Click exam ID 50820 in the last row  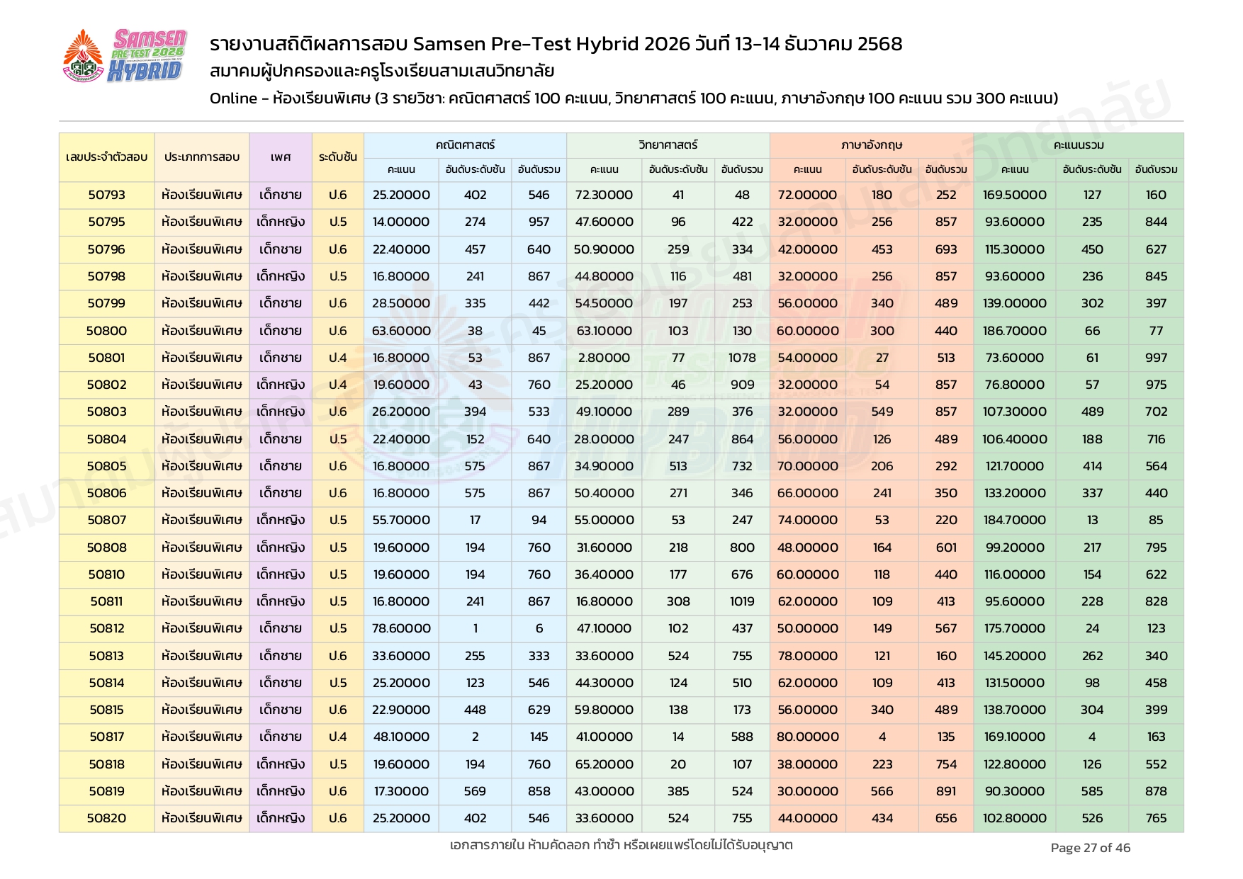(x=106, y=818)
